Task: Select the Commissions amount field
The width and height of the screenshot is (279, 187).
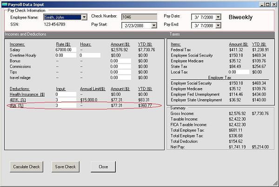Action: [x=120, y=66]
